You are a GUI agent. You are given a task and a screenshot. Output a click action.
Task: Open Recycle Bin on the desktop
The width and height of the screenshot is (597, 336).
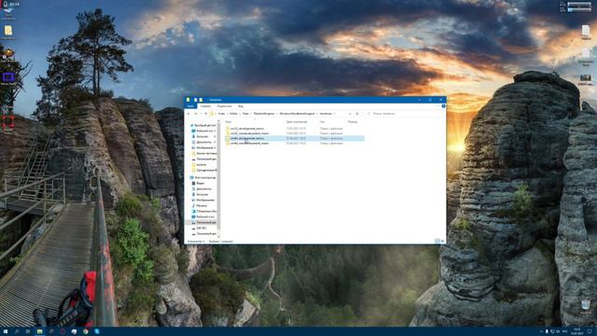point(586,306)
